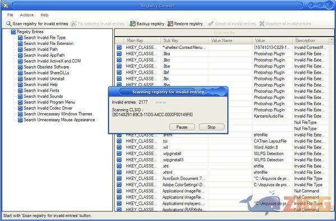336x221 pixels.
Task: Toggle Search Invalid Help checkbox
Action: 20,84
